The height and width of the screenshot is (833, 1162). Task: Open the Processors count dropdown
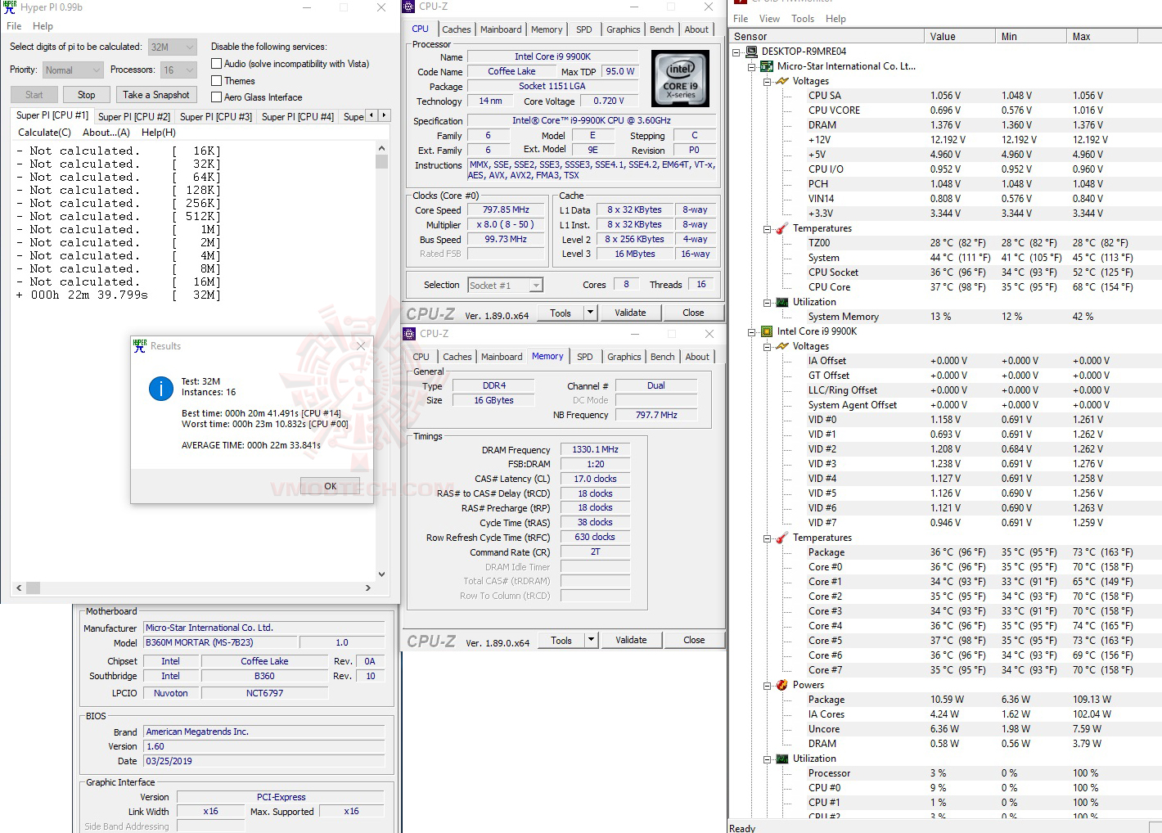(178, 70)
